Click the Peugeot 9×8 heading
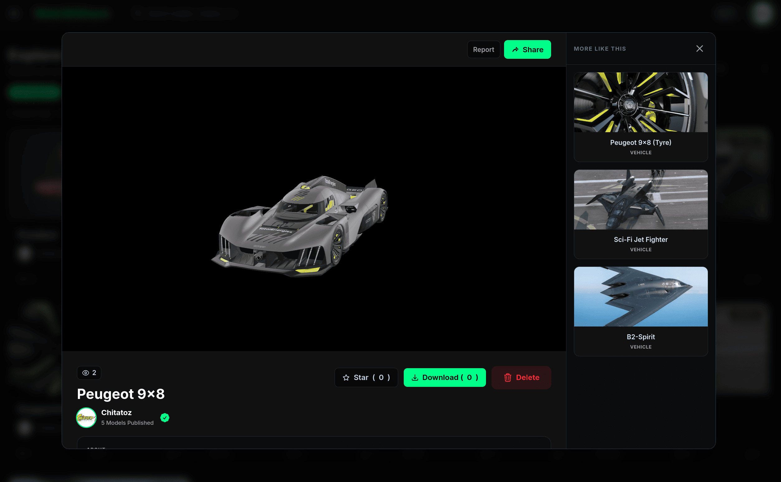The image size is (781, 482). coord(121,394)
